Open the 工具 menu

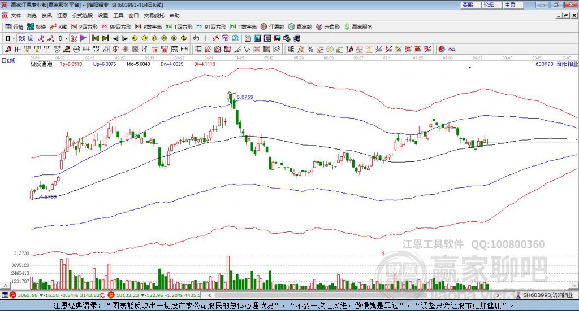tap(118, 15)
